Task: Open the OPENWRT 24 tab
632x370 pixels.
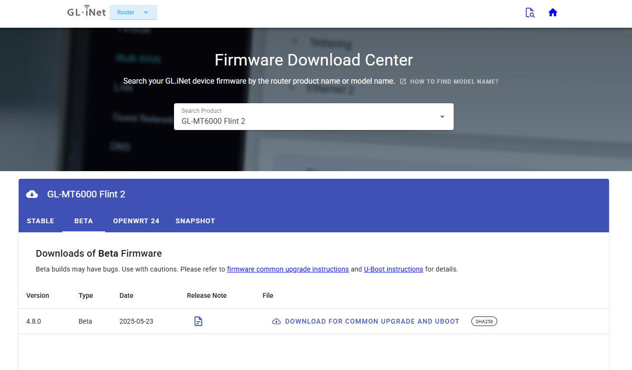Action: tap(136, 221)
